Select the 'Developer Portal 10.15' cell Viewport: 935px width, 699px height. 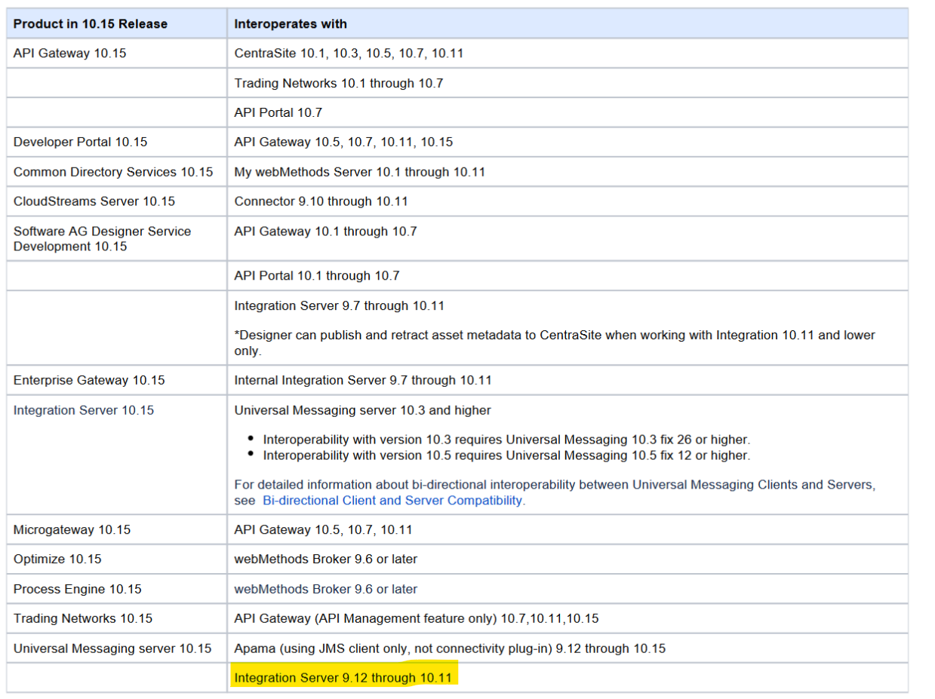point(117,142)
